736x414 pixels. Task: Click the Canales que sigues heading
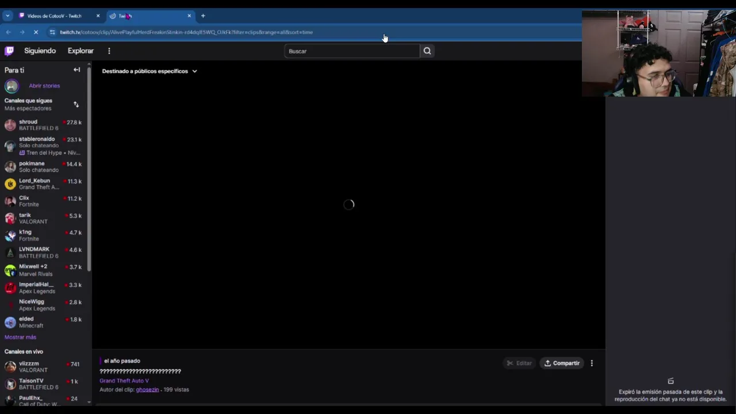[28, 101]
